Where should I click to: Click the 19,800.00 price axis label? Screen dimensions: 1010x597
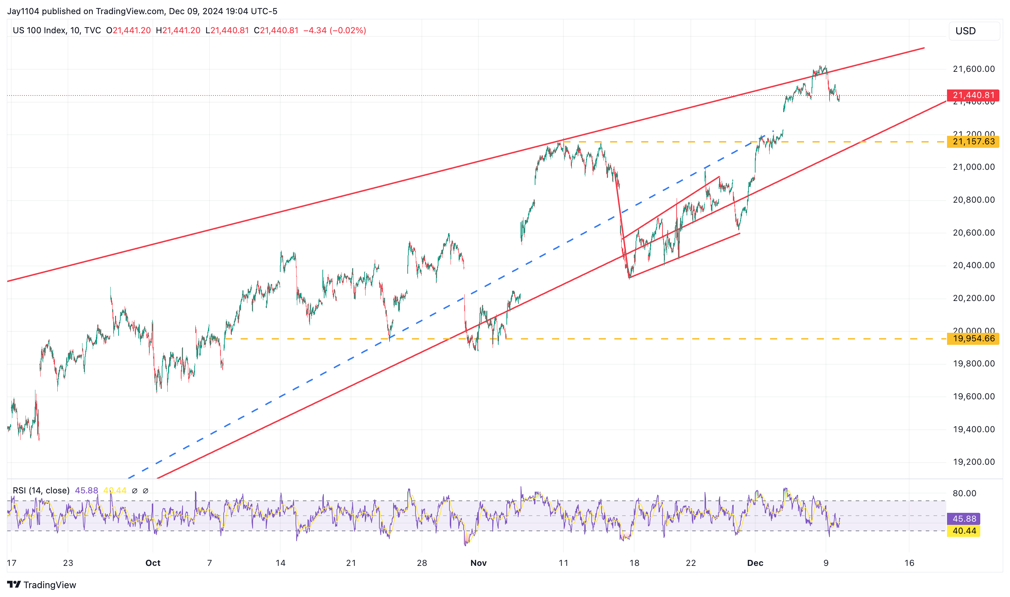[x=974, y=364]
